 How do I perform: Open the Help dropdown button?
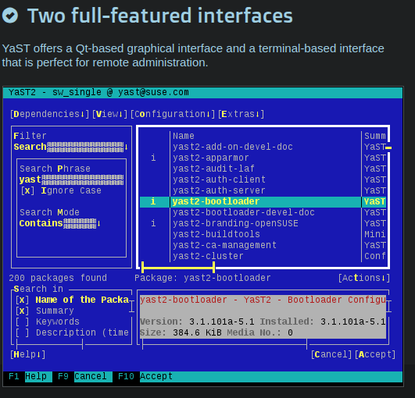pyautogui.click(x=28, y=354)
